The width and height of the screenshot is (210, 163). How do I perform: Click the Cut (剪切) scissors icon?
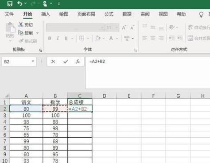click(x=21, y=25)
